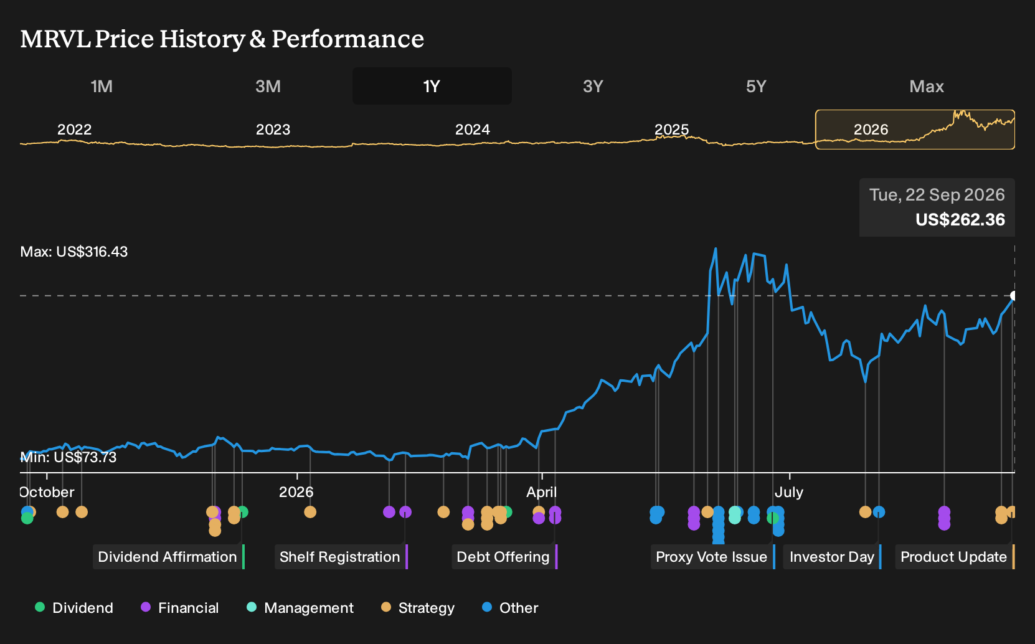The width and height of the screenshot is (1035, 644).
Task: Select the 3M time range tab
Action: 268,86
